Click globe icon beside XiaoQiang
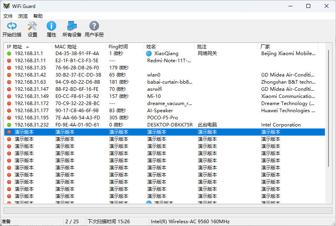 pos(149,54)
